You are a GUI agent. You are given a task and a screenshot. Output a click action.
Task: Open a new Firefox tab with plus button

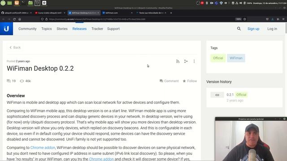click(x=171, y=13)
